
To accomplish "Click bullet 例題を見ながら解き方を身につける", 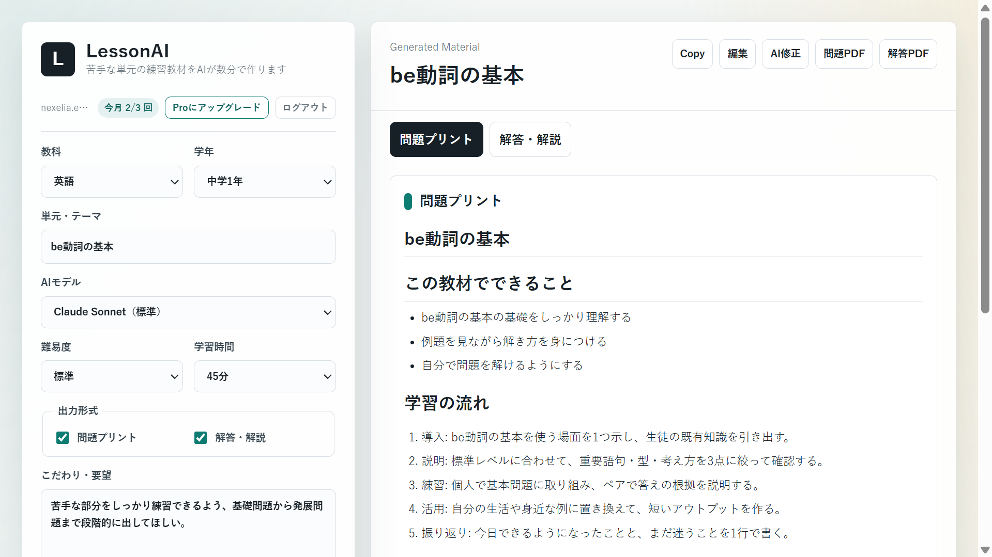I will (514, 341).
